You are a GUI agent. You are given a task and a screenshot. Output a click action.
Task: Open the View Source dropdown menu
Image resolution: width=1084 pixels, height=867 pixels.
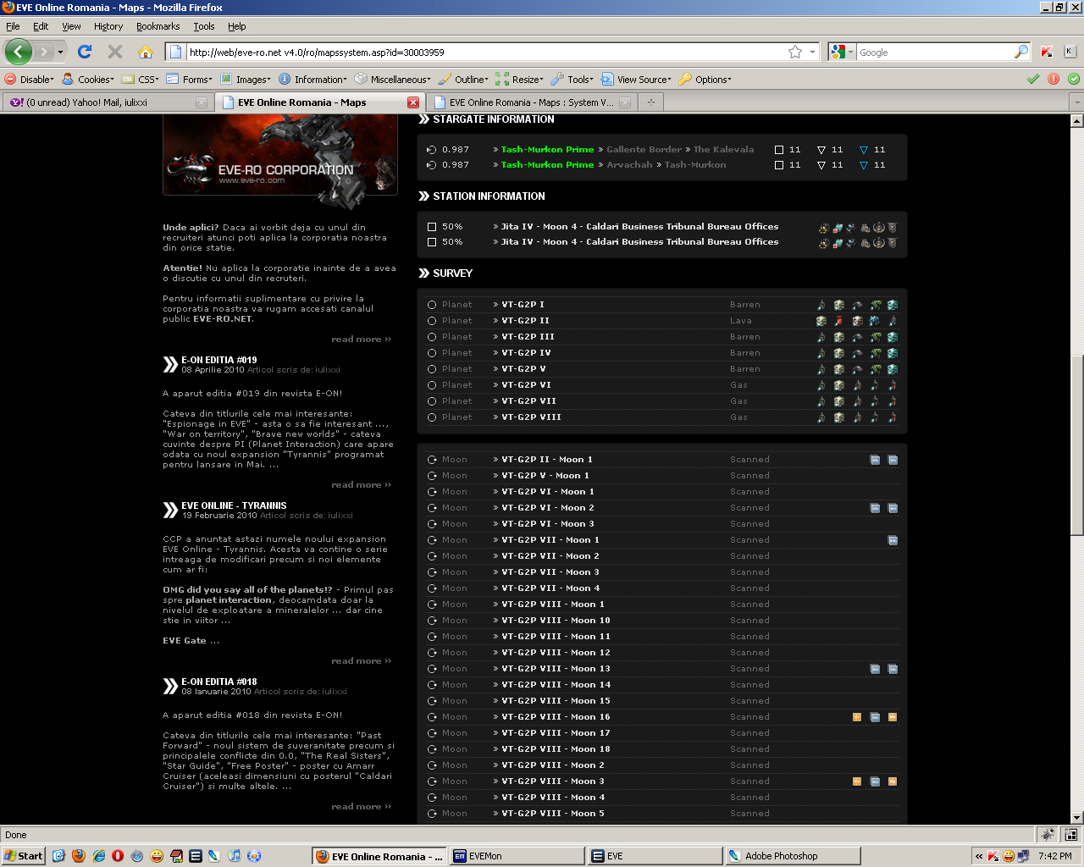(x=636, y=79)
